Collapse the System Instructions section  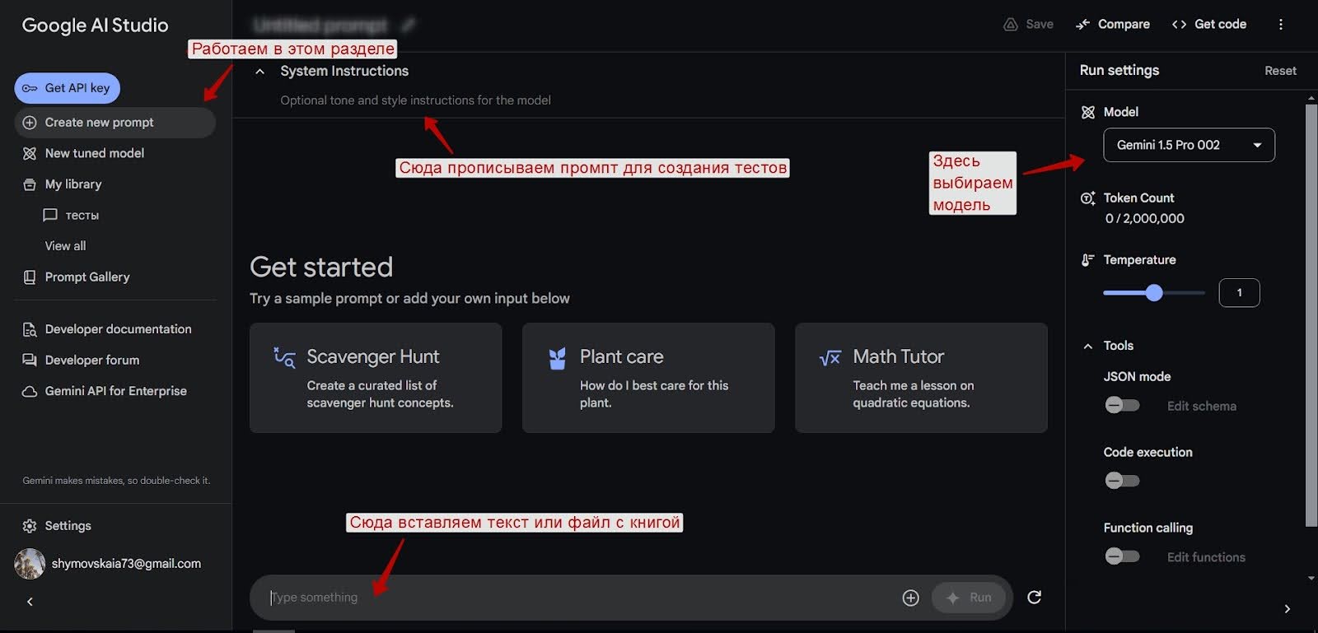[x=260, y=72]
